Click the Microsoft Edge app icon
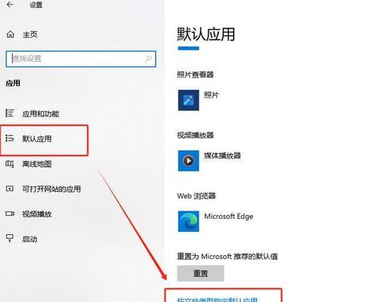The image size is (384, 302). [x=188, y=221]
